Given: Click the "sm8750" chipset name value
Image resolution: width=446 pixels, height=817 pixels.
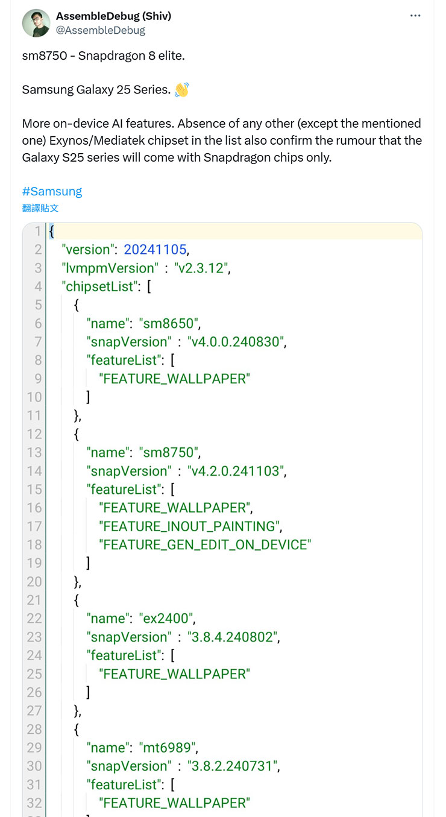Looking at the screenshot, I should coord(169,452).
